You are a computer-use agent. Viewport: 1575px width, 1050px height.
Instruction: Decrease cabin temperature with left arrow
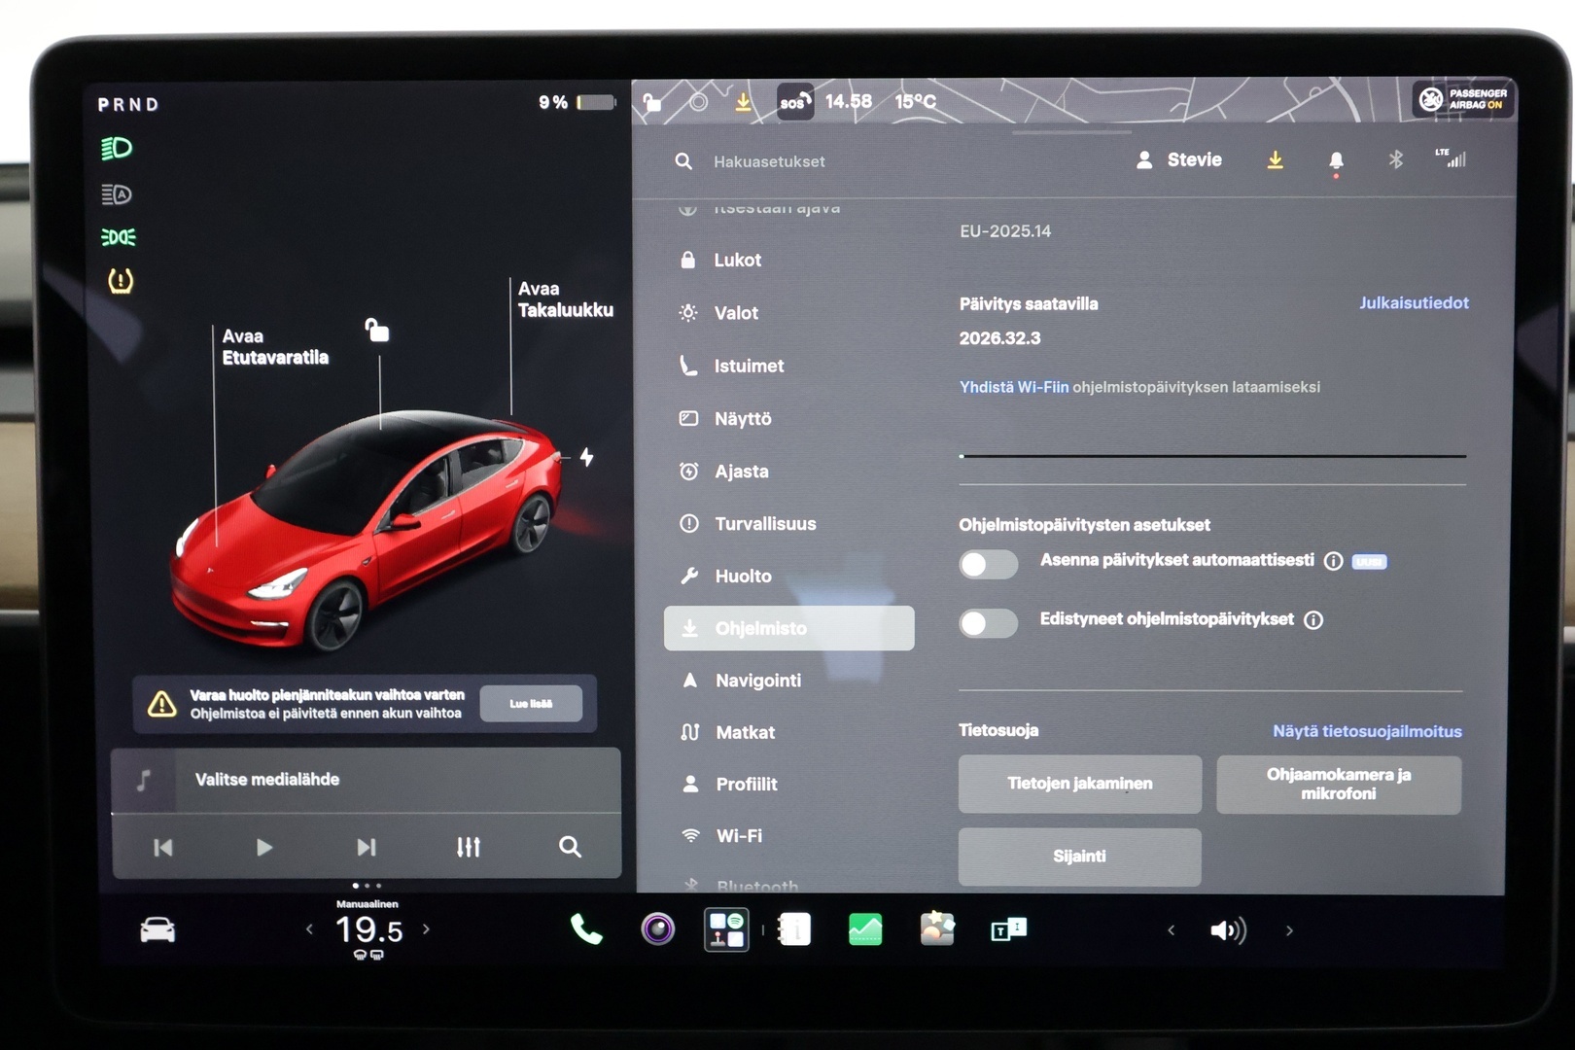click(x=309, y=929)
